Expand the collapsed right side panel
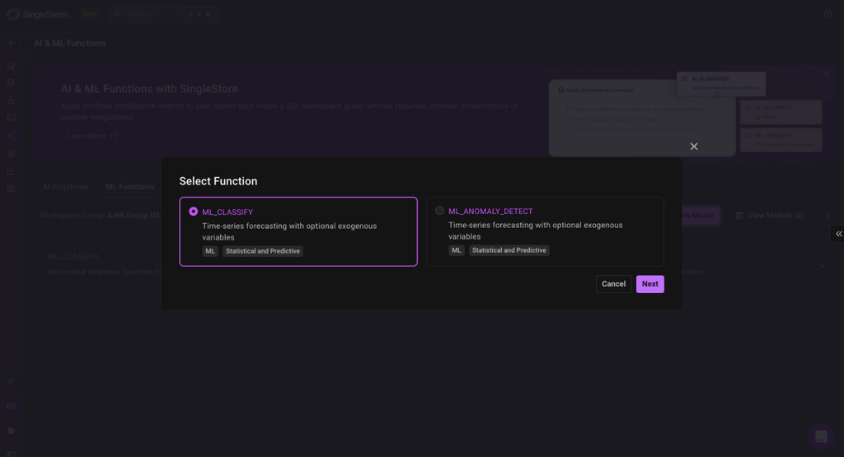 (837, 234)
